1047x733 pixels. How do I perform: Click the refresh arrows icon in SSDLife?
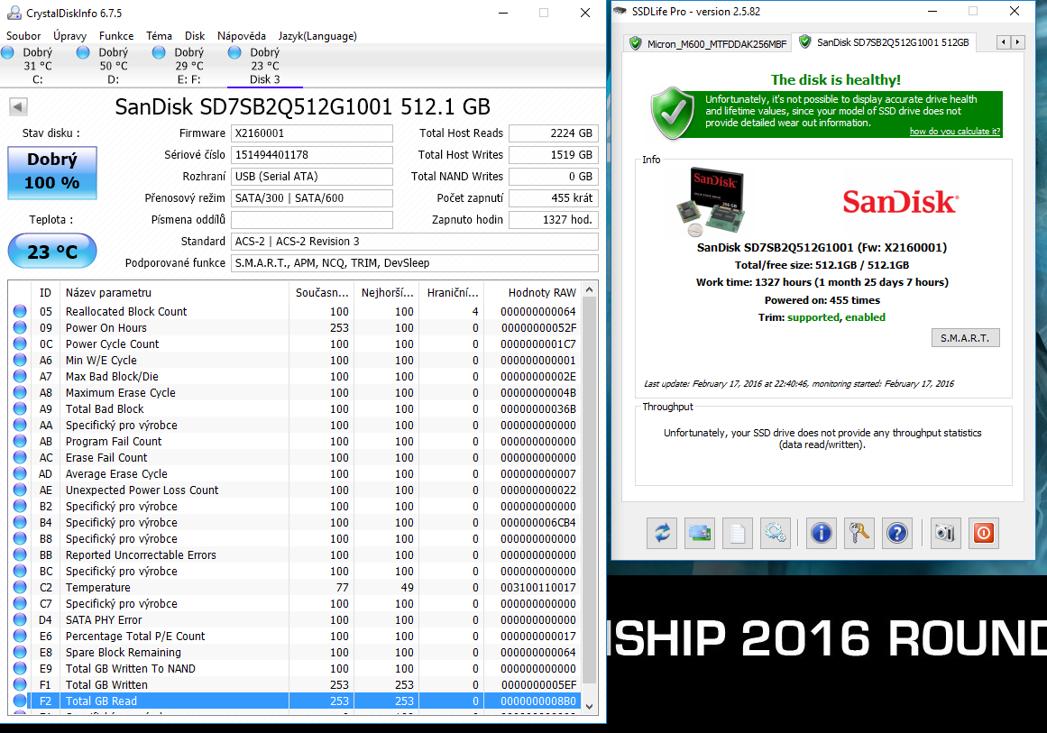(662, 534)
